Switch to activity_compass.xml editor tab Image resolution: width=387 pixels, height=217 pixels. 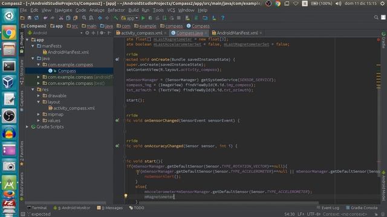tap(141, 33)
